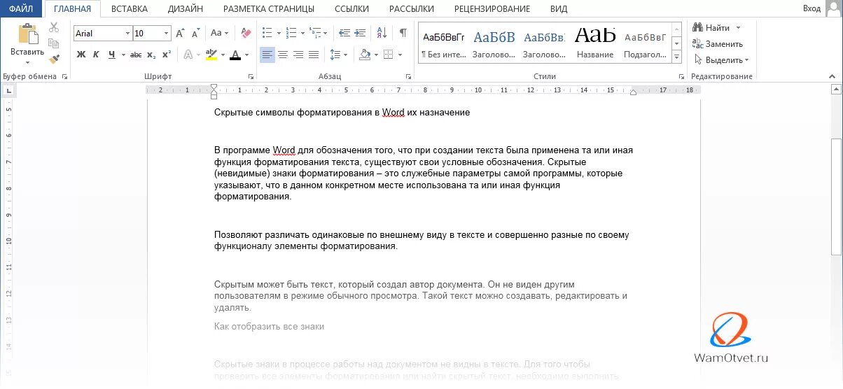Image resolution: width=843 pixels, height=389 pixels.
Task: Switch to the ВИД tab
Action: pyautogui.click(x=559, y=8)
